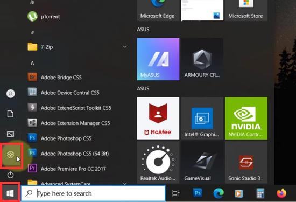Open Adobe Extension Manager CS5

click(77, 123)
